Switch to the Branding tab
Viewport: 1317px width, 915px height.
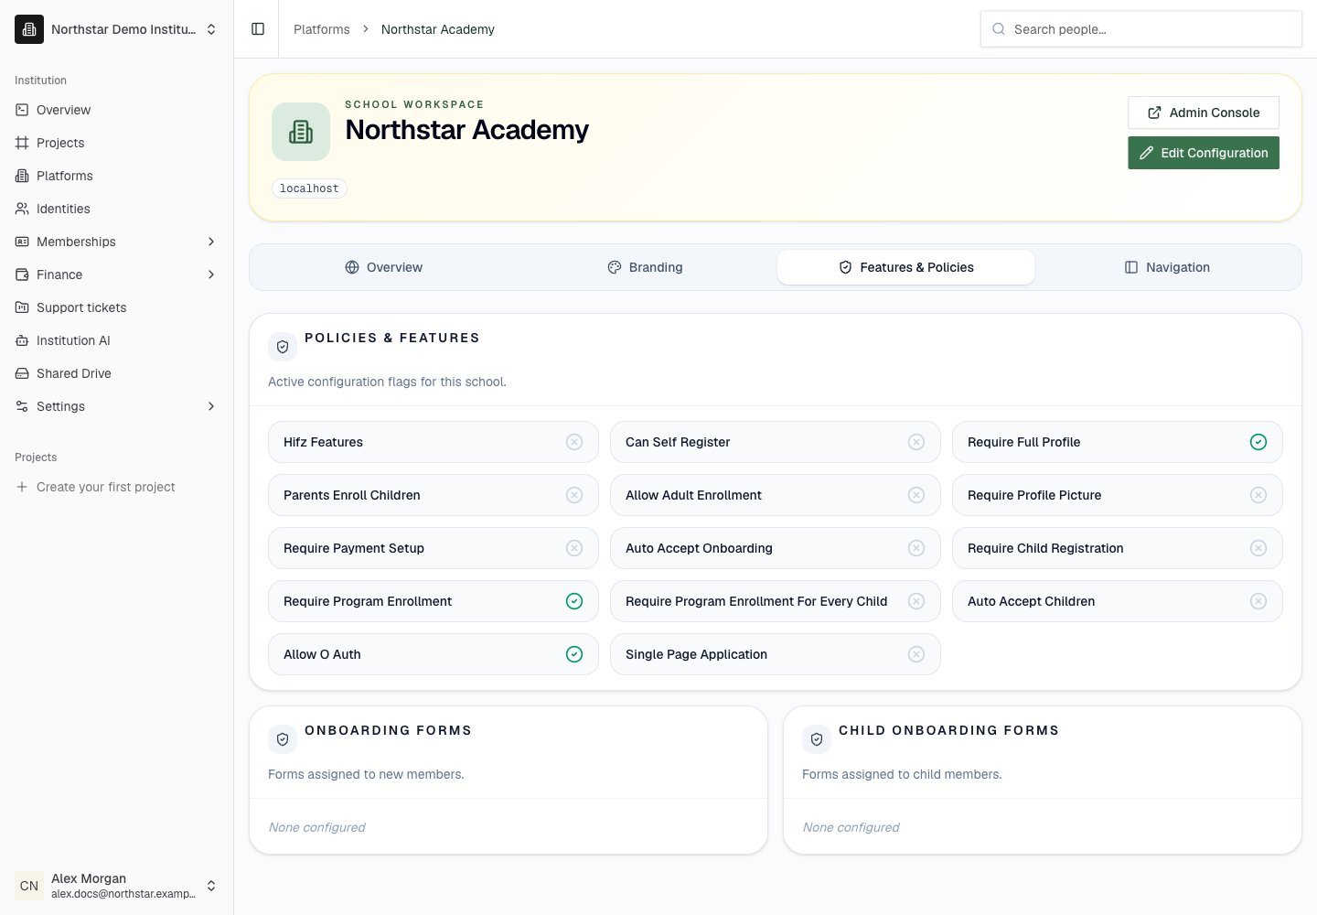point(645,267)
